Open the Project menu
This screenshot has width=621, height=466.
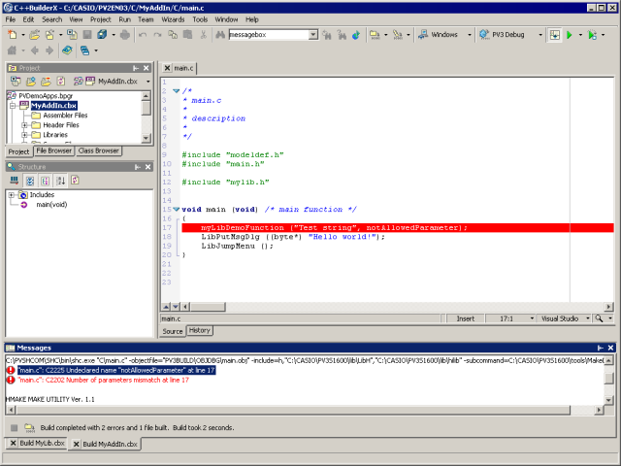100,19
